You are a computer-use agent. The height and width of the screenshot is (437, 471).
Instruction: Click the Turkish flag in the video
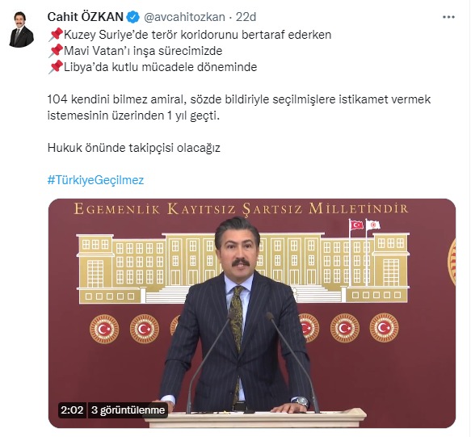[357, 225]
